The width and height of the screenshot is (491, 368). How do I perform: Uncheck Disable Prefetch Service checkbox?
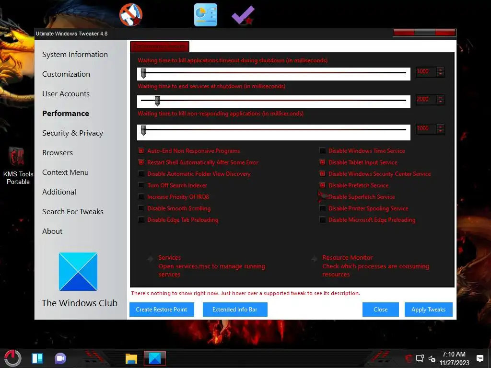(322, 185)
